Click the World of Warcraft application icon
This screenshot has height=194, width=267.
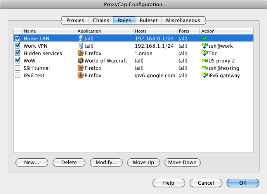click(81, 61)
